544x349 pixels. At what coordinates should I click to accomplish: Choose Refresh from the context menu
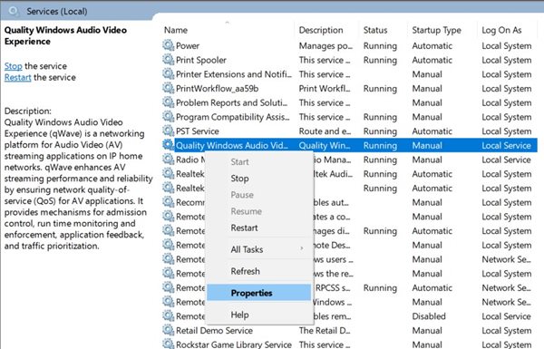[258, 271]
